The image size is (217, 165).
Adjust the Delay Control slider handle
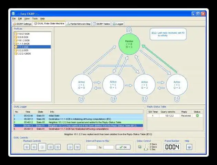coord(146,149)
